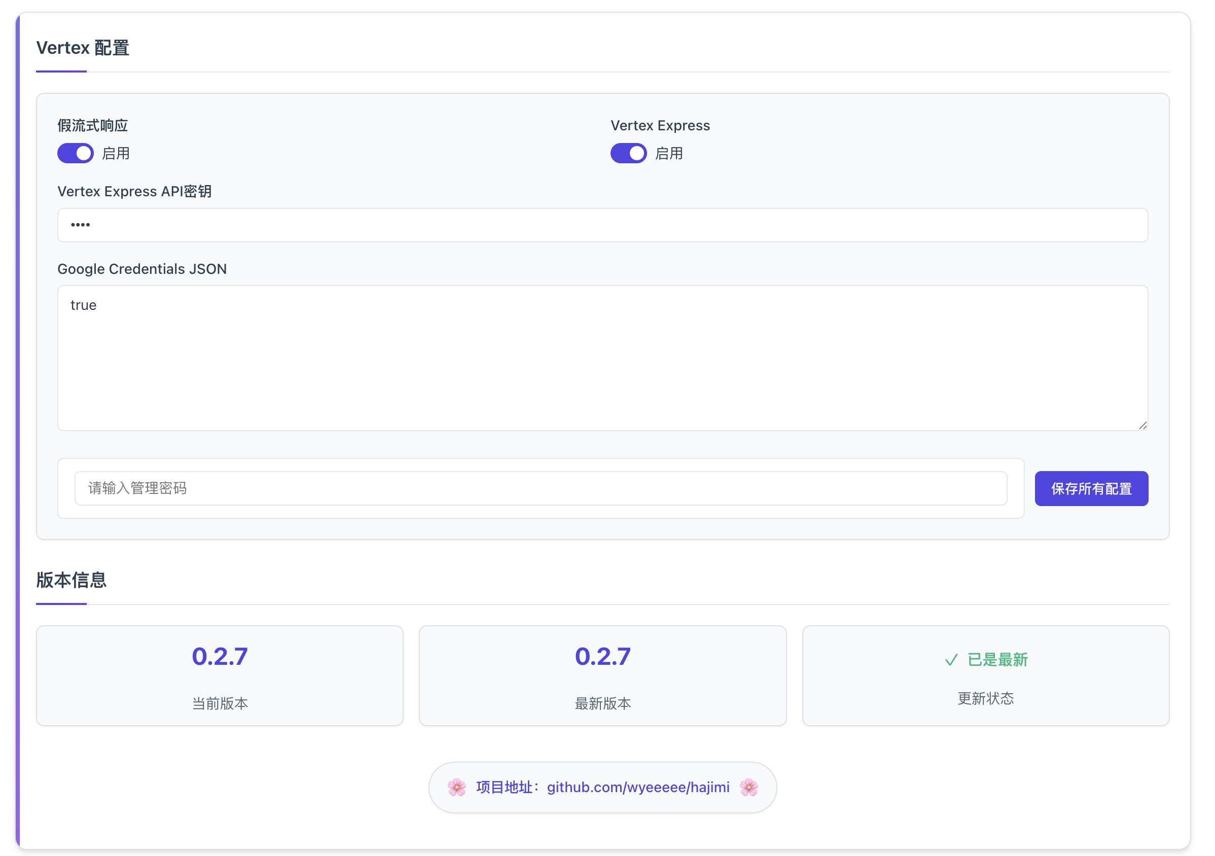Toggle the 假流式响应 switch
The image size is (1215, 856).
(76, 154)
